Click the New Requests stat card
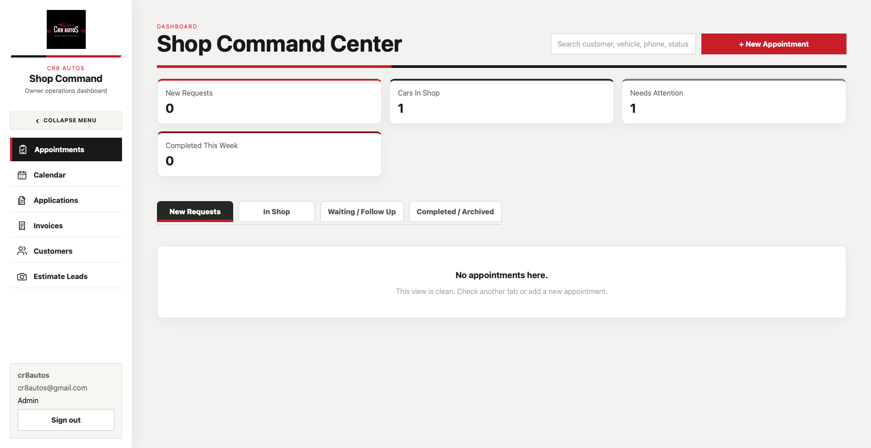The width and height of the screenshot is (871, 448). (269, 101)
